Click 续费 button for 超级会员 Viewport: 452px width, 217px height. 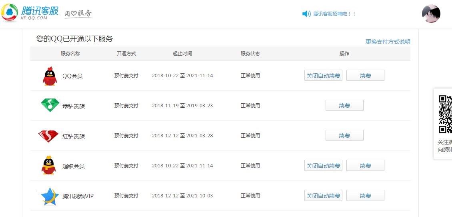tap(365, 165)
